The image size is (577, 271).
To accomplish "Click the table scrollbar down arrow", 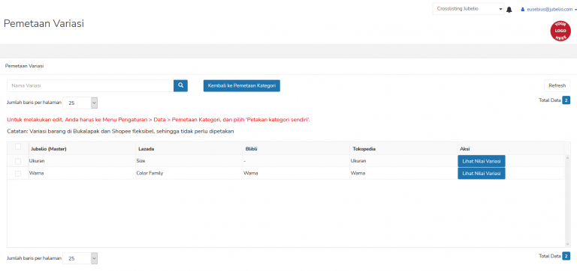I will (x=567, y=244).
